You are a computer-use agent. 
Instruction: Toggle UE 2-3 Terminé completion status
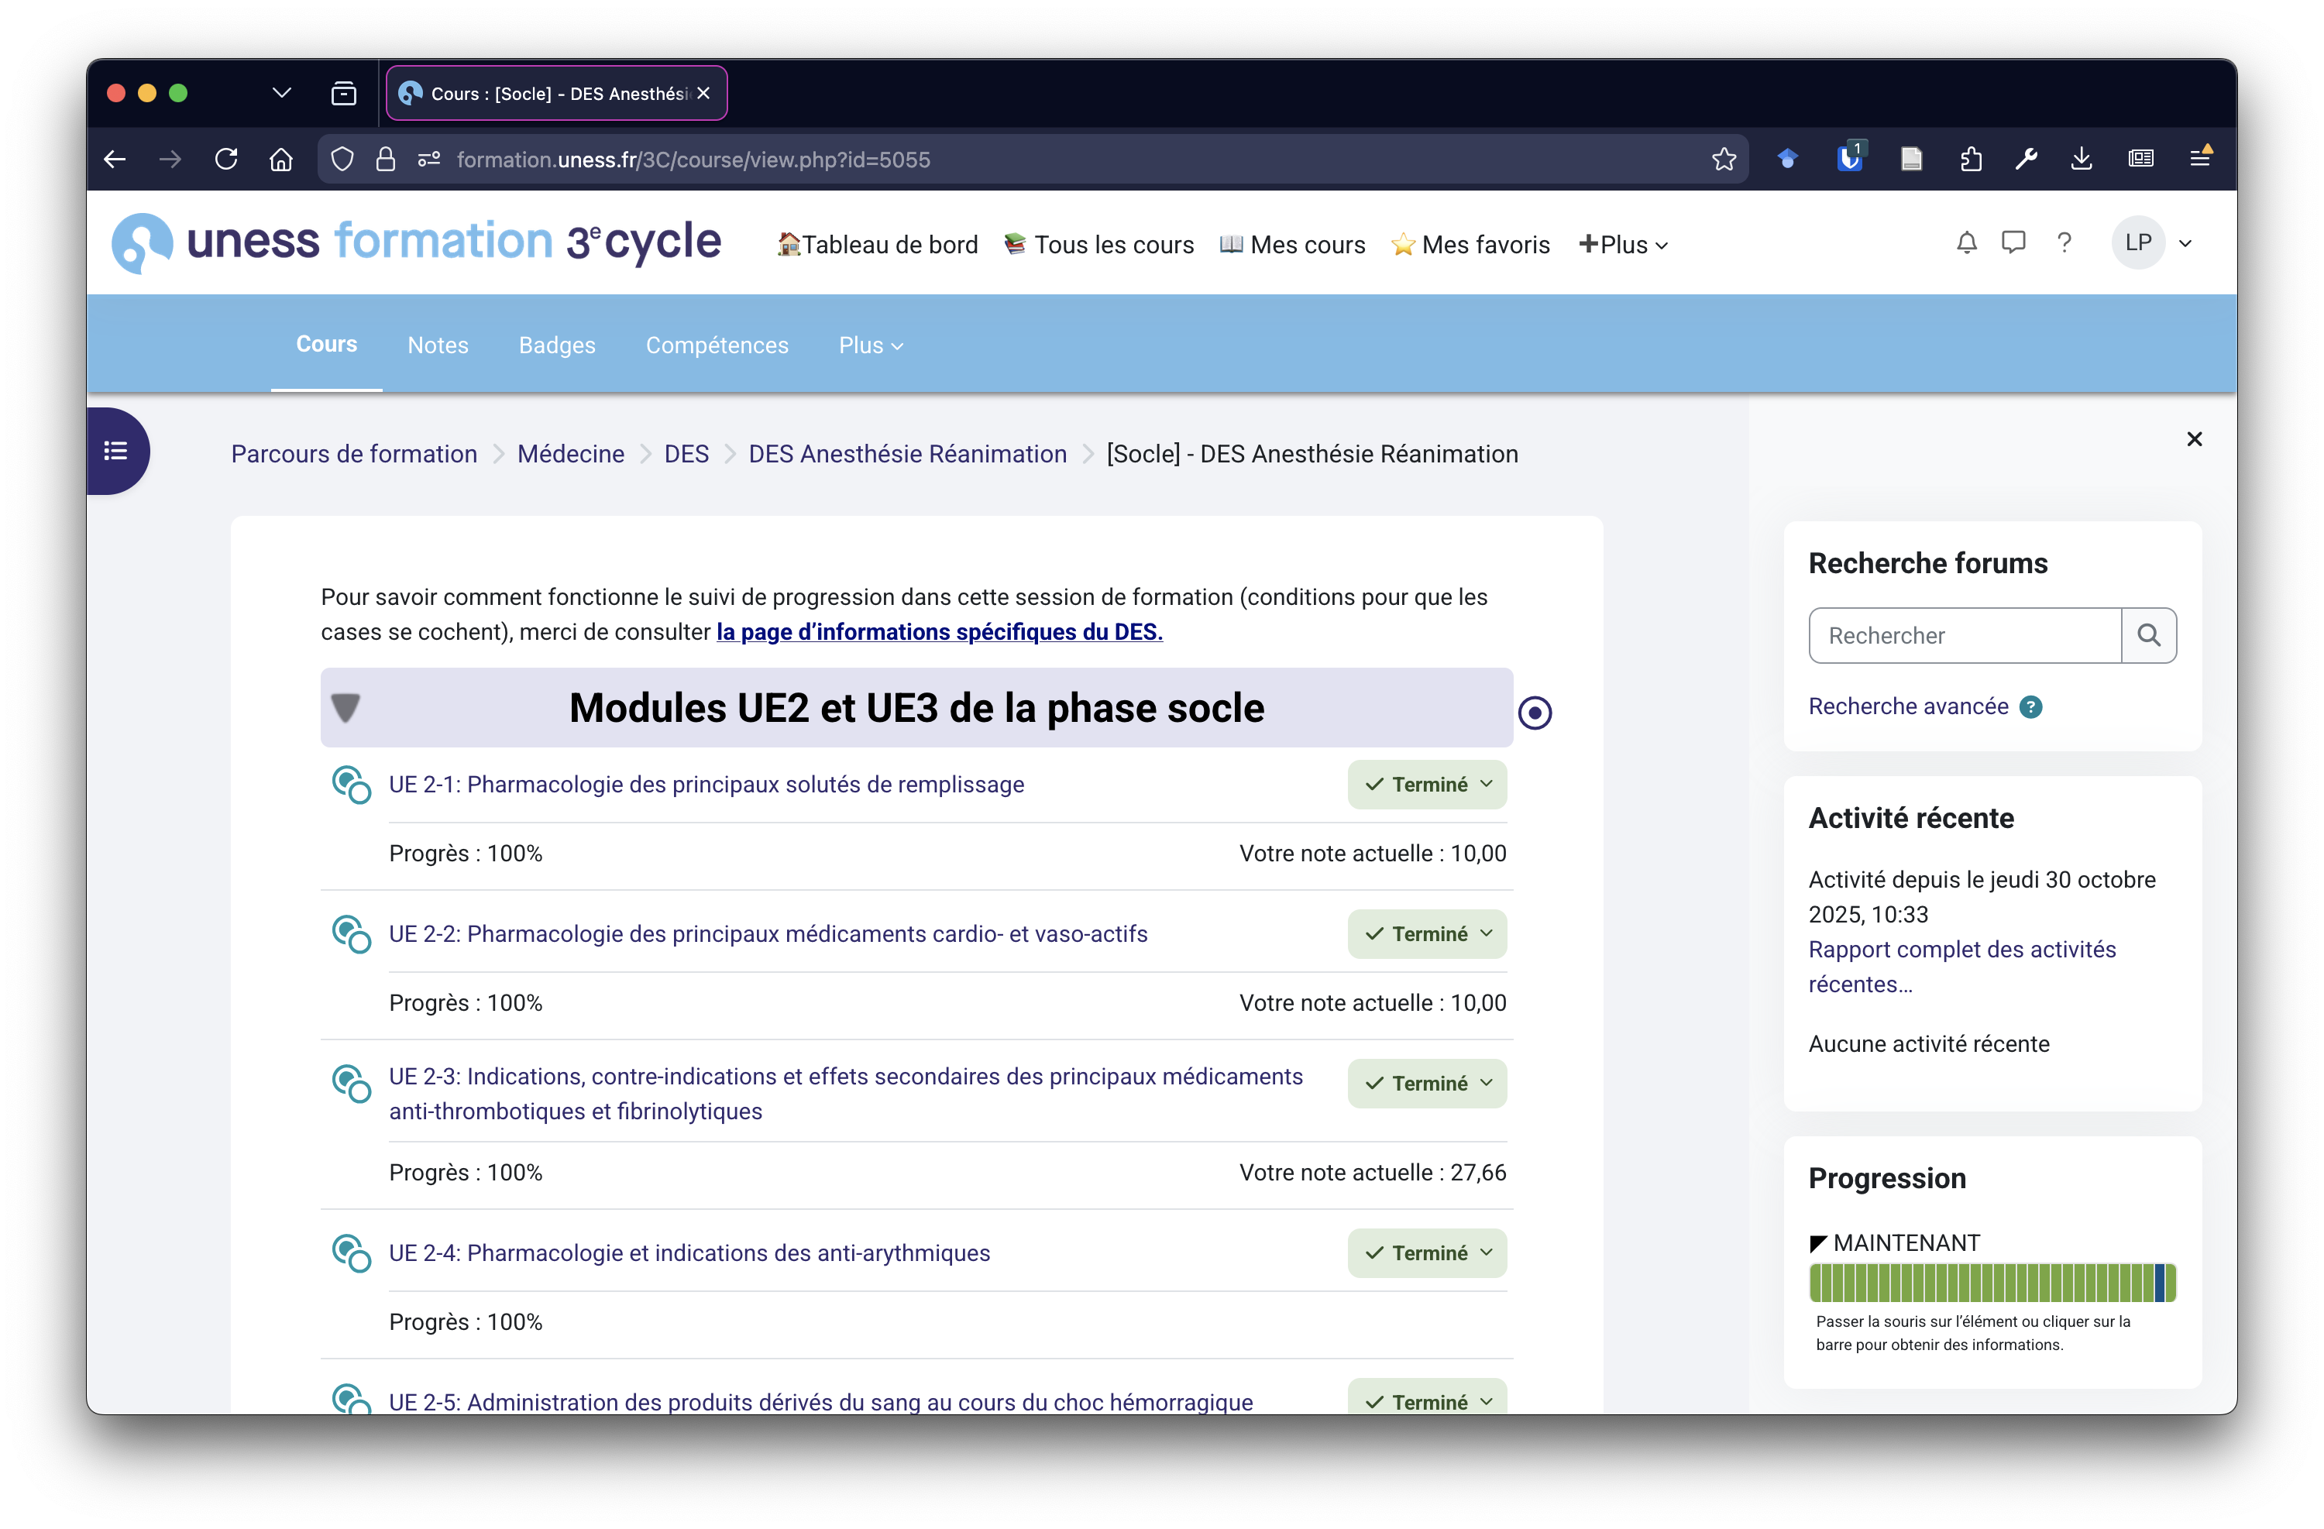[x=1427, y=1084]
